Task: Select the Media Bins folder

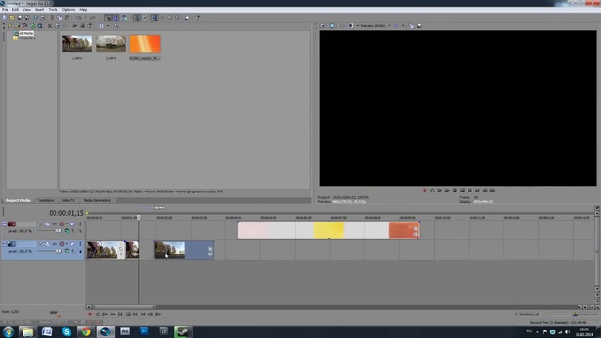Action: click(27, 38)
